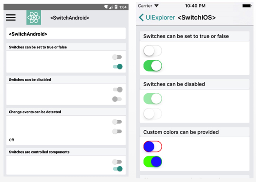This screenshot has height=182, width=256.
Task: Tap the iOS back chevron arrow
Action: [141, 18]
